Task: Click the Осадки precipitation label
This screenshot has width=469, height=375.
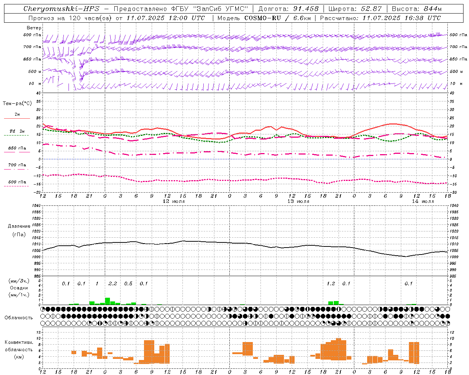Action: (x=19, y=288)
